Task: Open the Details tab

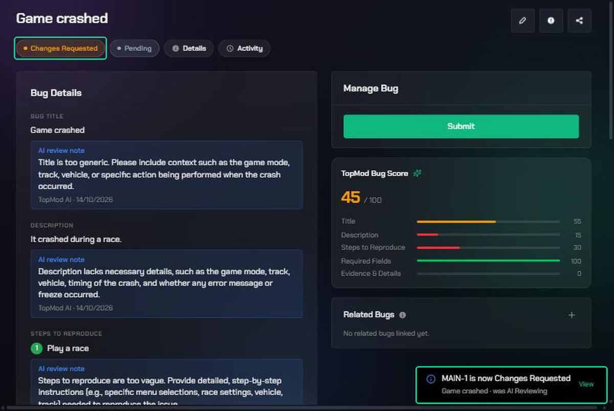Action: point(189,48)
